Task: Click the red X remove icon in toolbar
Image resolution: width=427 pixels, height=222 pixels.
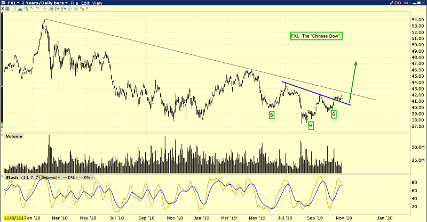Action: tap(3, 9)
